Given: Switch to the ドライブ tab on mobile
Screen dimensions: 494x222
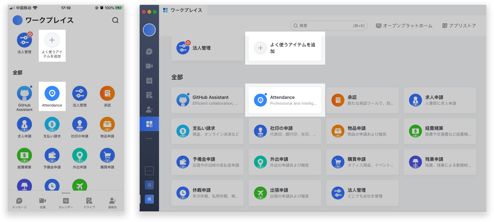Looking at the screenshot, I should click(89, 203).
